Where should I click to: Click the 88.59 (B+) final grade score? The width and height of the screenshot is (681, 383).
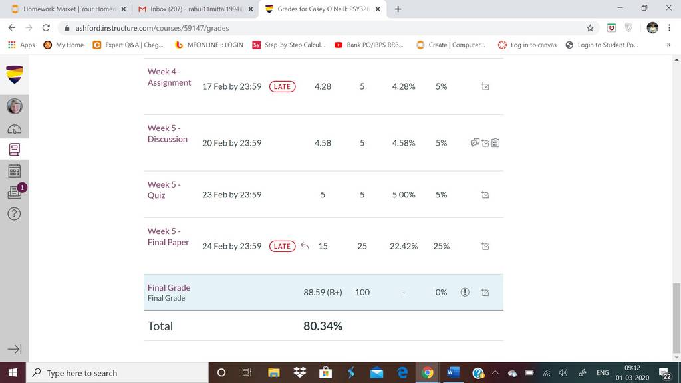[323, 293]
